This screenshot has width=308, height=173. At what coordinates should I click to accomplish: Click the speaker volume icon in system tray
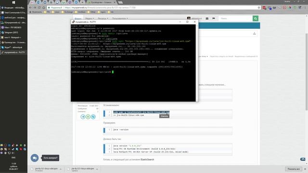pos(13,153)
